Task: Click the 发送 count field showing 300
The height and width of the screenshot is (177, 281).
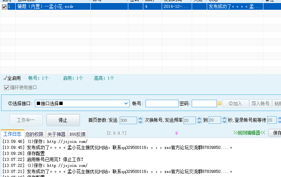Action: coord(128,120)
